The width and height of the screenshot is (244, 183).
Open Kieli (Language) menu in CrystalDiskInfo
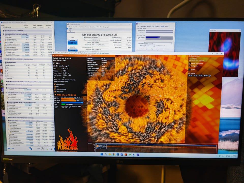coord(104,27)
